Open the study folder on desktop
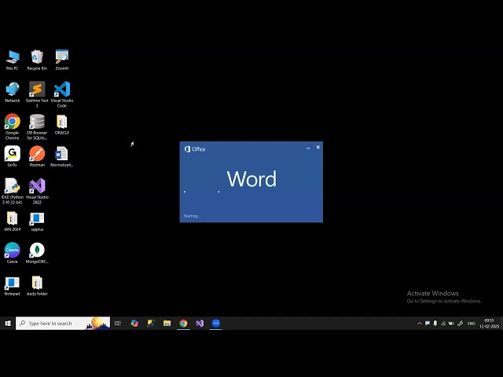The width and height of the screenshot is (503, 377). pyautogui.click(x=37, y=286)
